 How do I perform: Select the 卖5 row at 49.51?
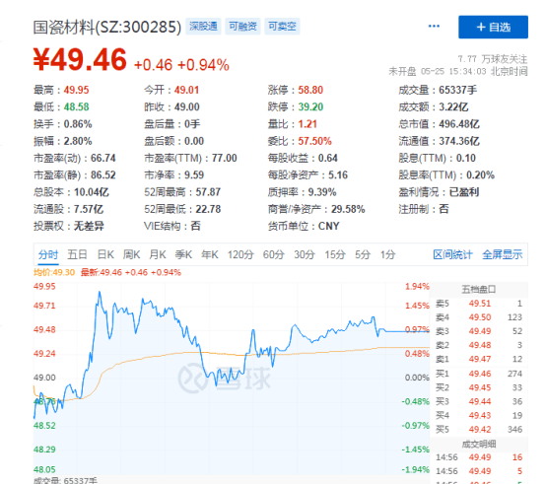[x=479, y=304]
